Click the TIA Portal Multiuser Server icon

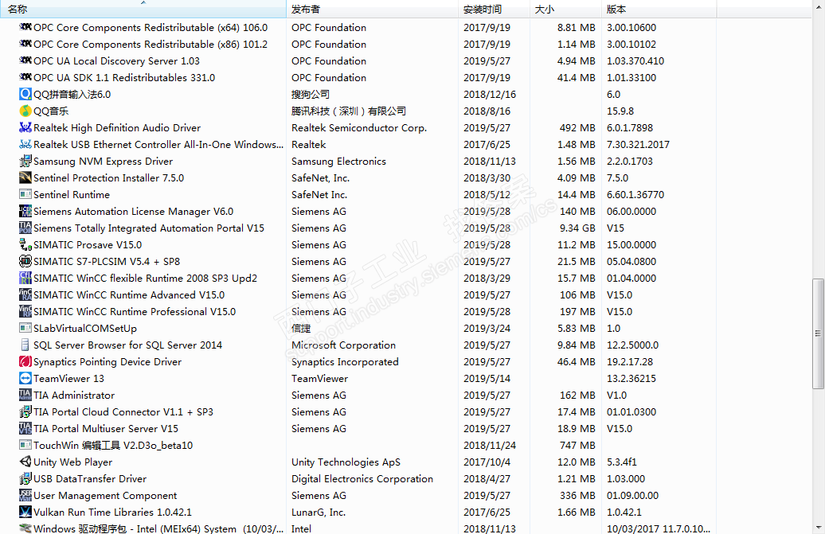[25, 428]
